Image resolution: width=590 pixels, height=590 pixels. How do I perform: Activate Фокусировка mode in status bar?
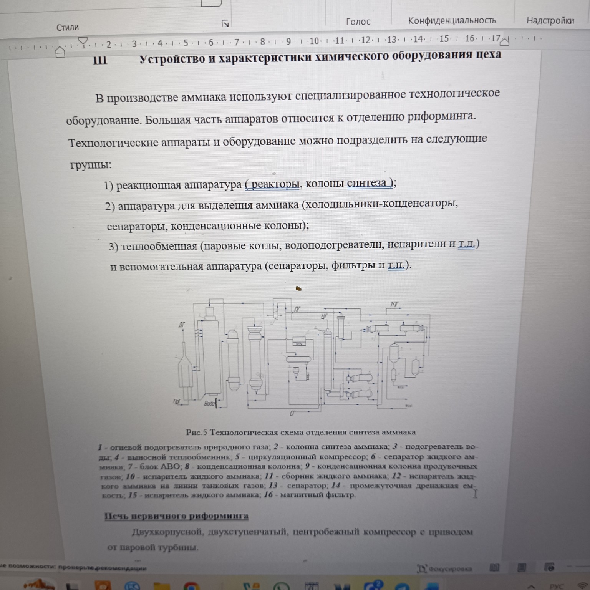[446, 568]
